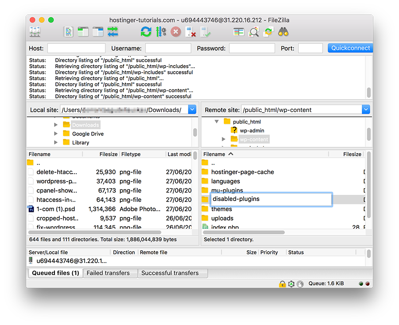Click the Disconnect from server icon

coord(190,31)
